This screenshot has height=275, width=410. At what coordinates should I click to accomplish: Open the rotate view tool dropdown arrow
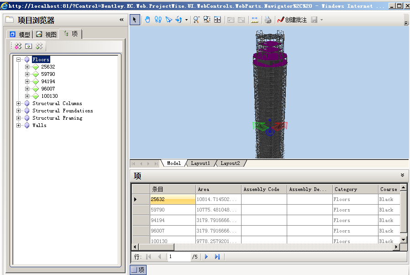[186, 20]
